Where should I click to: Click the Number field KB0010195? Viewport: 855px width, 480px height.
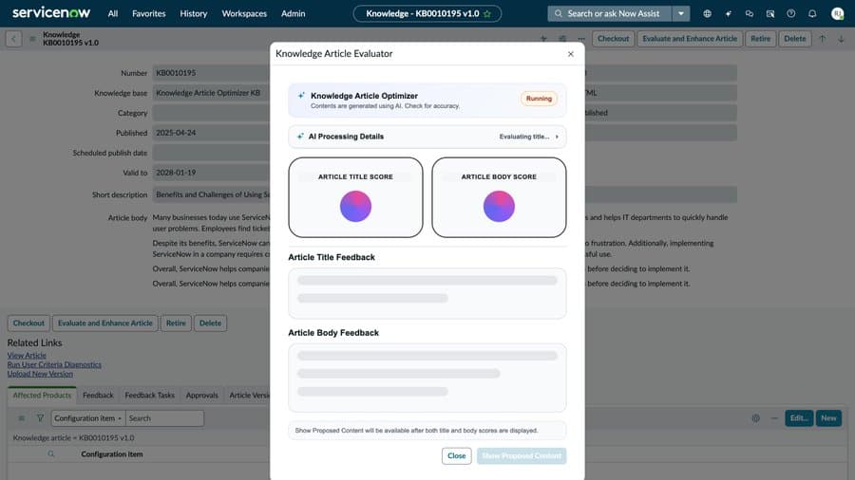pos(211,73)
